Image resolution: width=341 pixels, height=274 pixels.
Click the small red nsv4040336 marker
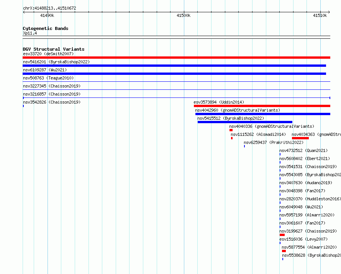pos(231,130)
